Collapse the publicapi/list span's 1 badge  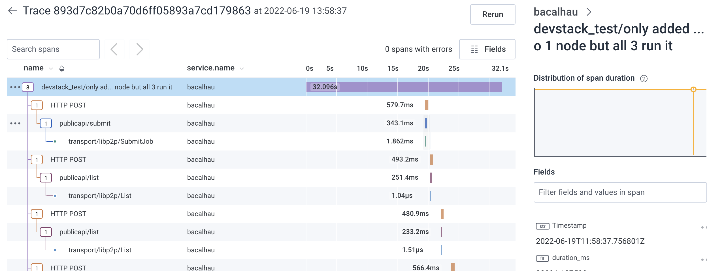coord(45,177)
